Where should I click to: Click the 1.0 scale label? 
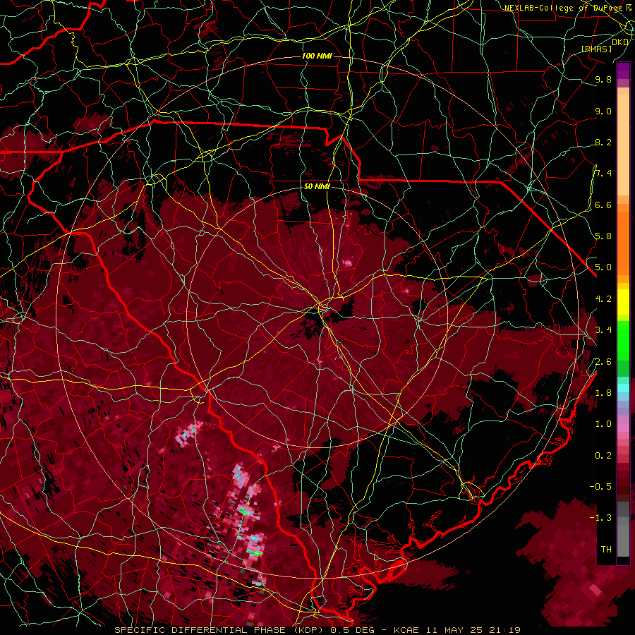pos(603,424)
